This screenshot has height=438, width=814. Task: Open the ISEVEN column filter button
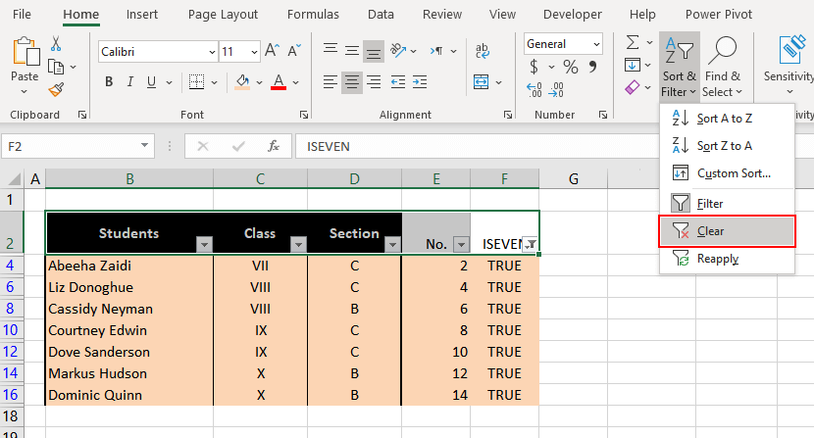pyautogui.click(x=530, y=244)
